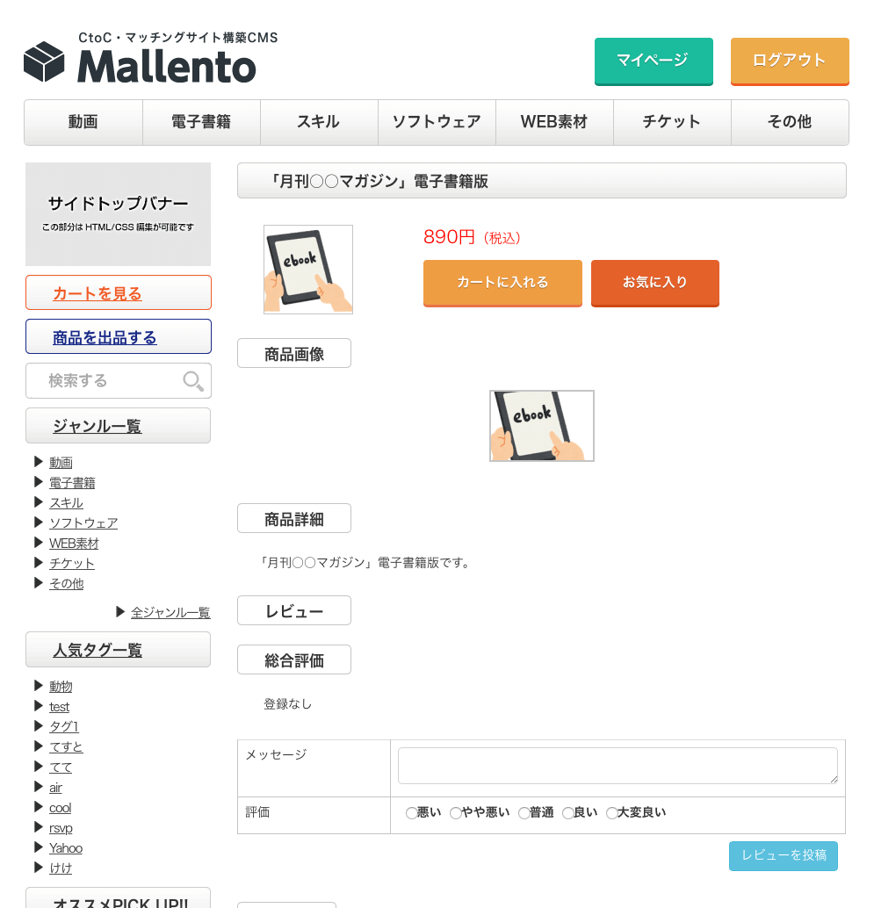Submit review with レビューを投稿 button
Image resolution: width=874 pixels, height=908 pixels.
[783, 855]
